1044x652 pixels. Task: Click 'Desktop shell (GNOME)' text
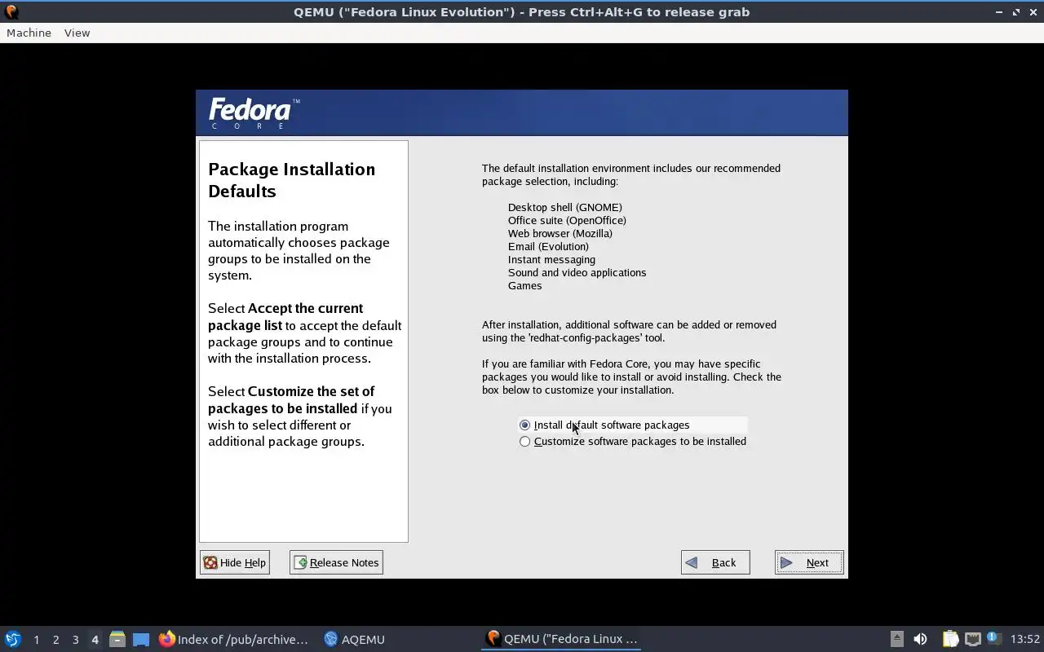pos(564,207)
